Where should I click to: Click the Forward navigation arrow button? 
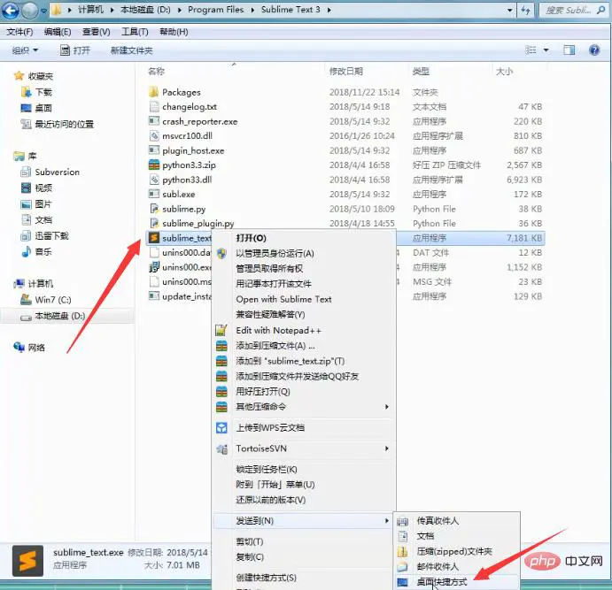pos(29,10)
